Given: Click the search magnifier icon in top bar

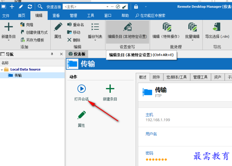Looking at the screenshot, I should [x=40, y=7].
